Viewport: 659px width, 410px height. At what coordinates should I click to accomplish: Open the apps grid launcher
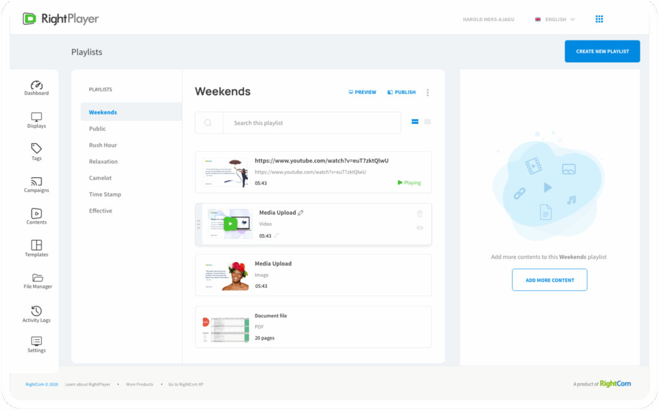coord(599,19)
